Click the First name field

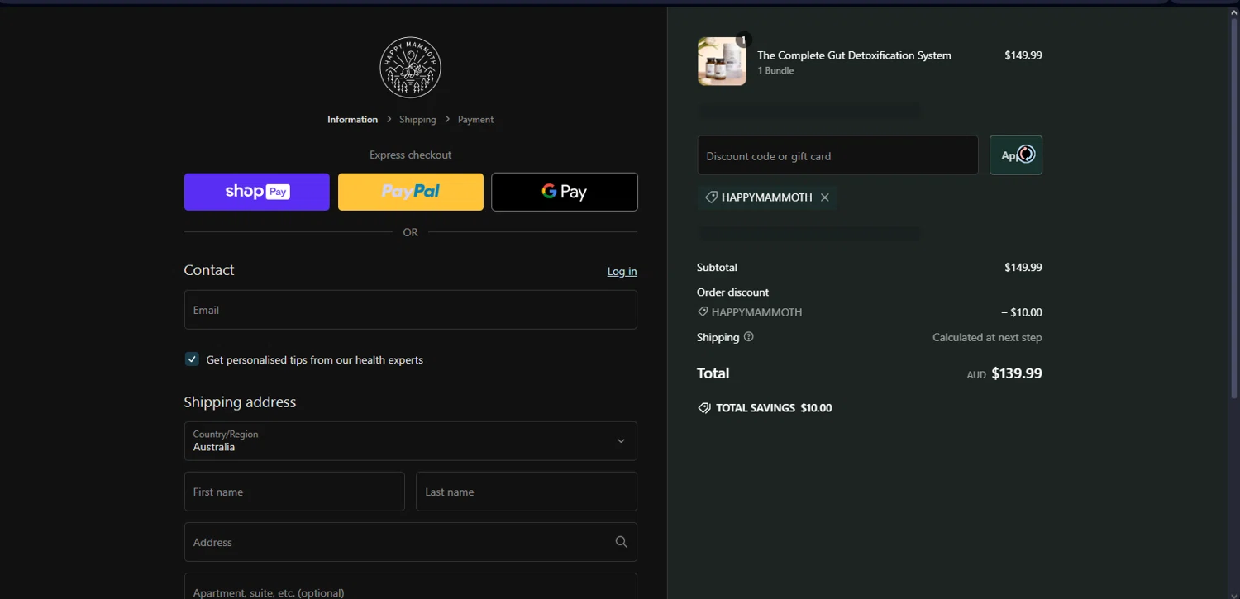(x=294, y=492)
